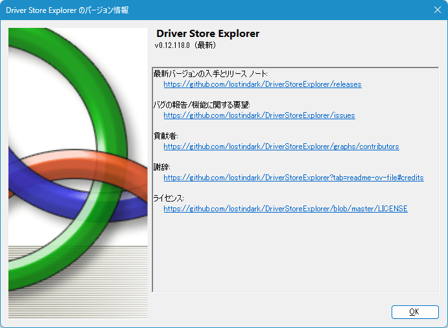Viewport: 448px width, 328px height.
Task: Open the graphs/contributors link
Action: click(281, 146)
